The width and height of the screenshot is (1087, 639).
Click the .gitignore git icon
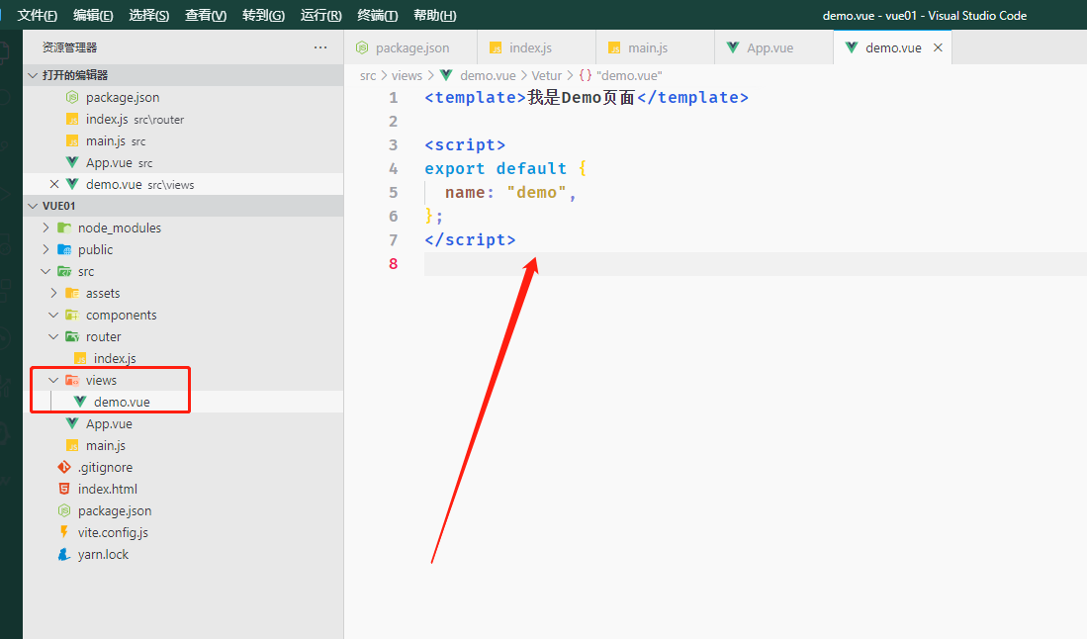pyautogui.click(x=64, y=467)
